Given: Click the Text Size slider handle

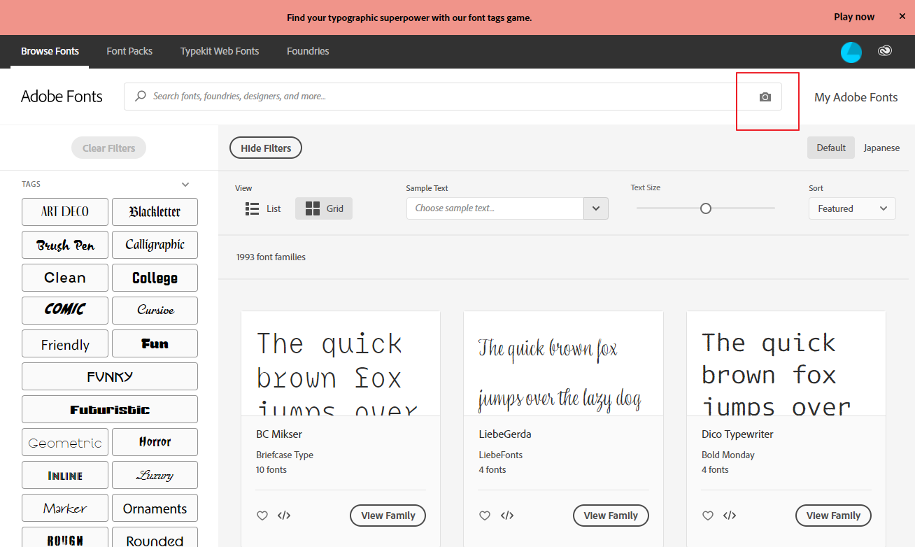Looking at the screenshot, I should pyautogui.click(x=706, y=208).
